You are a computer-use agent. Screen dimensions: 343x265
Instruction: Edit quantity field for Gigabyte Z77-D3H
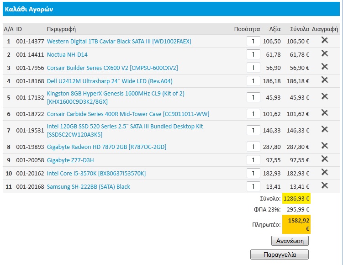pyautogui.click(x=253, y=160)
